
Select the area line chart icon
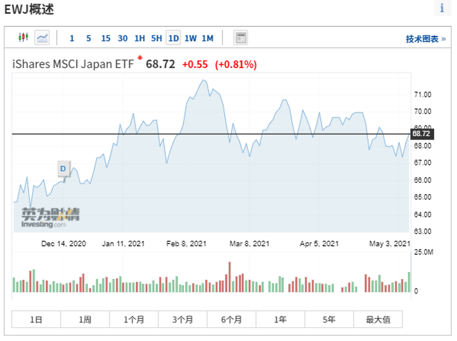[42, 37]
